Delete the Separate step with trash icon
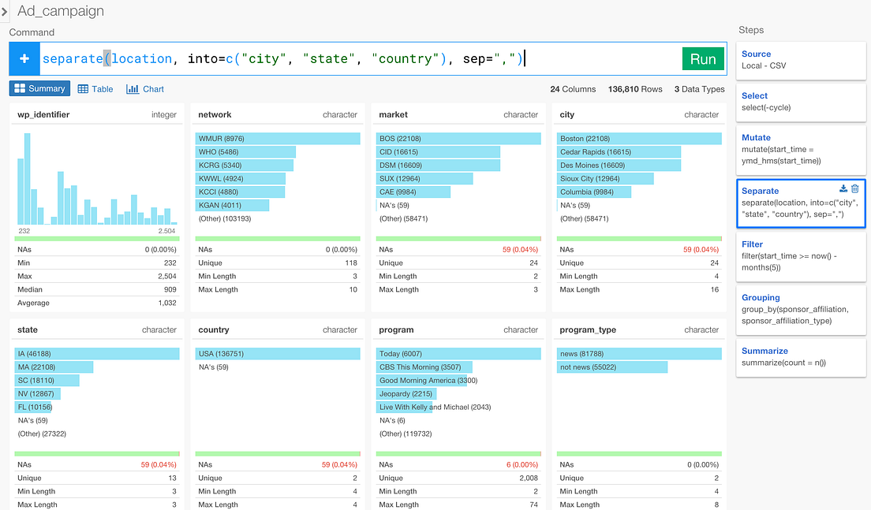This screenshot has width=871, height=510. [x=855, y=188]
